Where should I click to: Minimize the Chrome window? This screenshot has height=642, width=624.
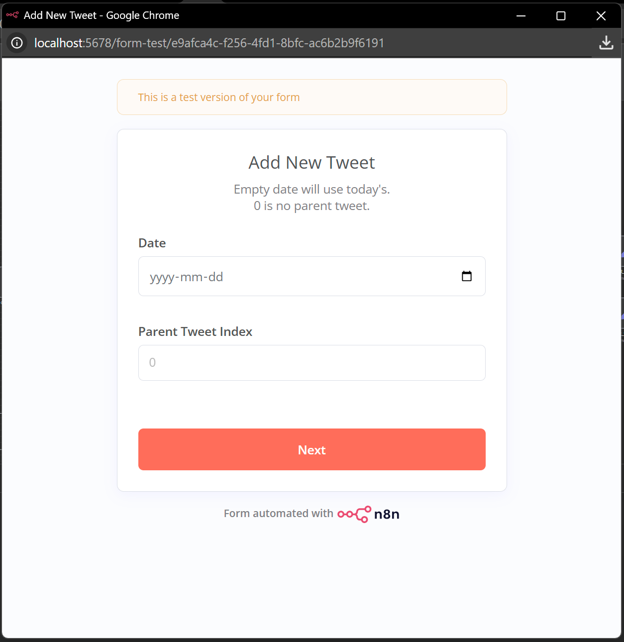tap(521, 16)
